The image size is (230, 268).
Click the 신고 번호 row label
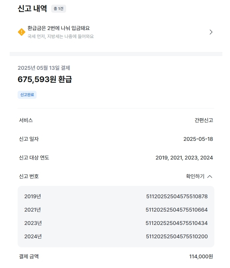tap(29, 176)
